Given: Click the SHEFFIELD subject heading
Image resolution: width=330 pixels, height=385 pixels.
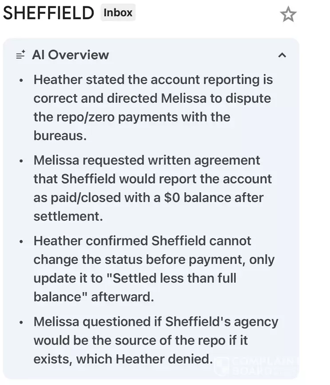Looking at the screenshot, I should point(48,14).
